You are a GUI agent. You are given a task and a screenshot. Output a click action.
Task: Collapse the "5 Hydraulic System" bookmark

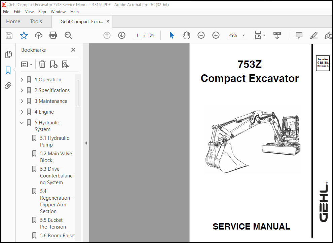pyautogui.click(x=22, y=122)
